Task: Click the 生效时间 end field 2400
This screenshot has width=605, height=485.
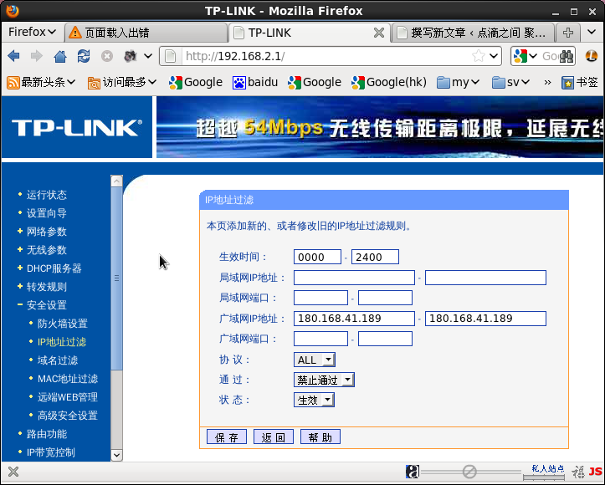Action: point(375,257)
